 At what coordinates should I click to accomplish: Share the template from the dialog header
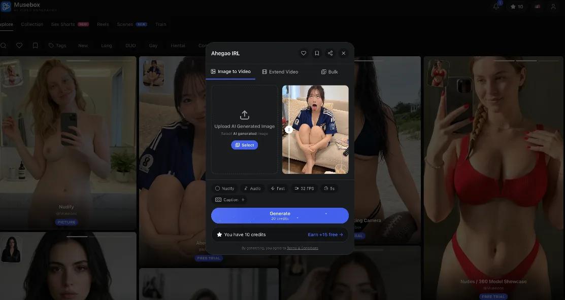(330, 53)
